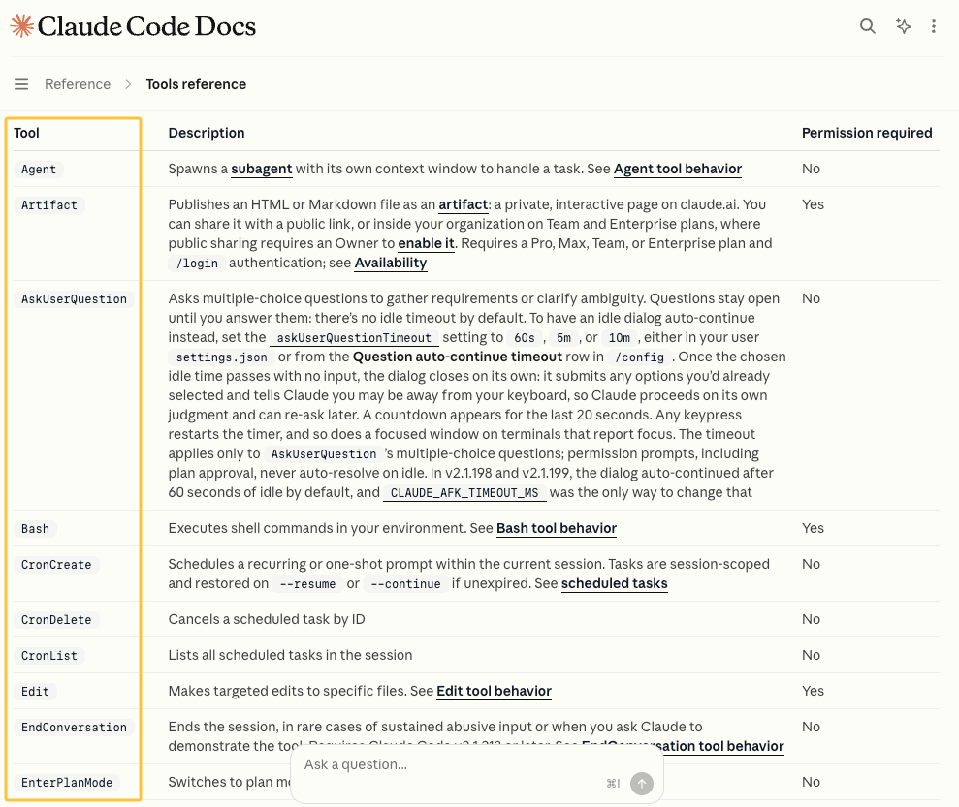The image size is (959, 807).
Task: Click the inline AskUserQuestion code in description
Action: [324, 454]
